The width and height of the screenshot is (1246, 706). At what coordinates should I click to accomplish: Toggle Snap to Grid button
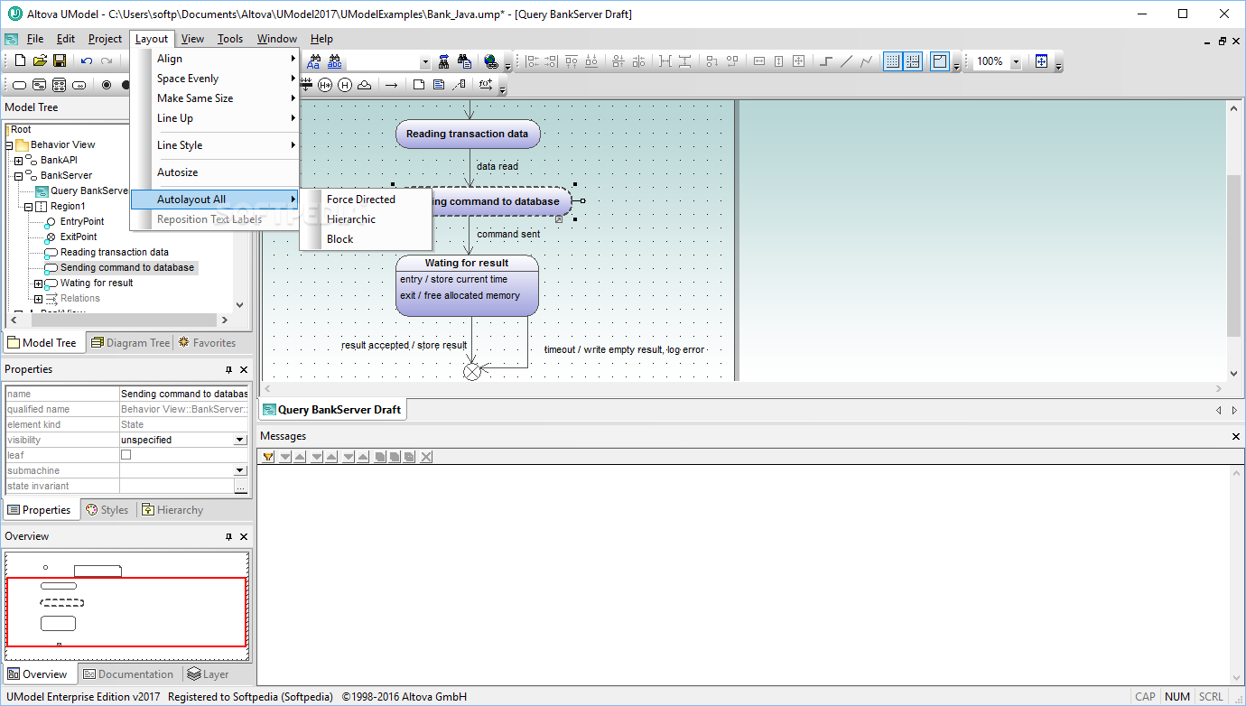(x=912, y=60)
